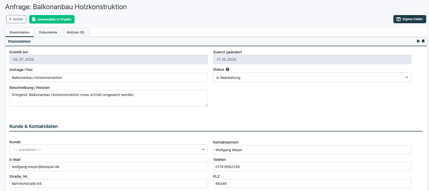Expand the Kunde selection dropdown
Image resolution: width=429 pixels, height=191 pixels.
click(108, 150)
